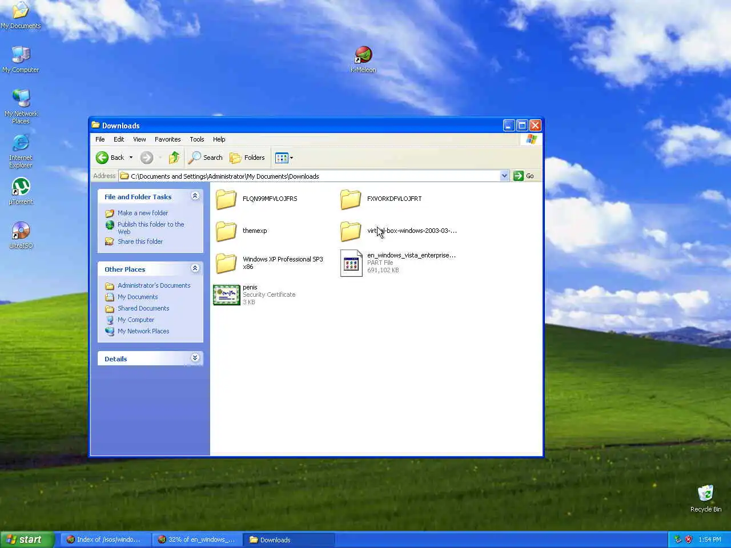The width and height of the screenshot is (731, 548).
Task: Click the disabled Forward arrow icon
Action: coord(147,158)
